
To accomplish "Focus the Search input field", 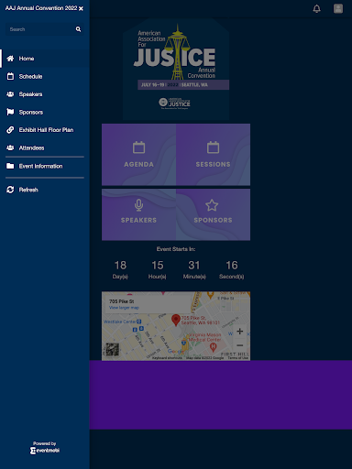I will [39, 29].
